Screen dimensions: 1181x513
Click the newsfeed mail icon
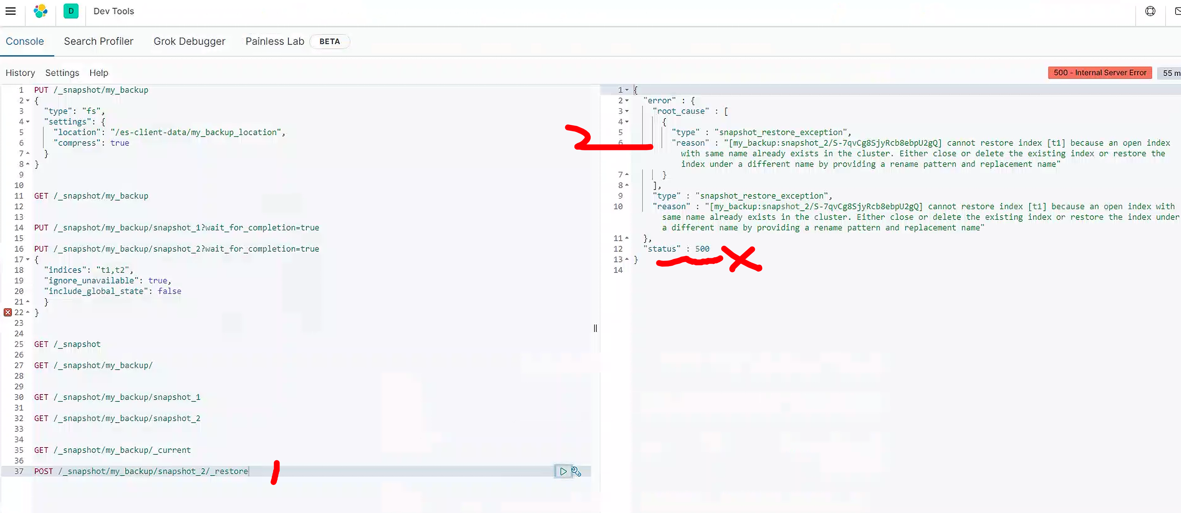tap(1177, 11)
